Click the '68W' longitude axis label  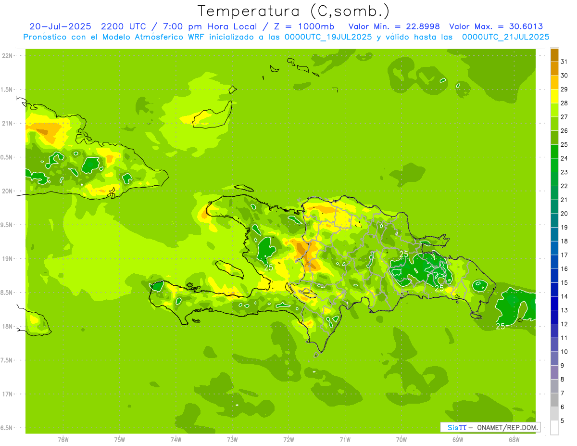tap(514, 440)
